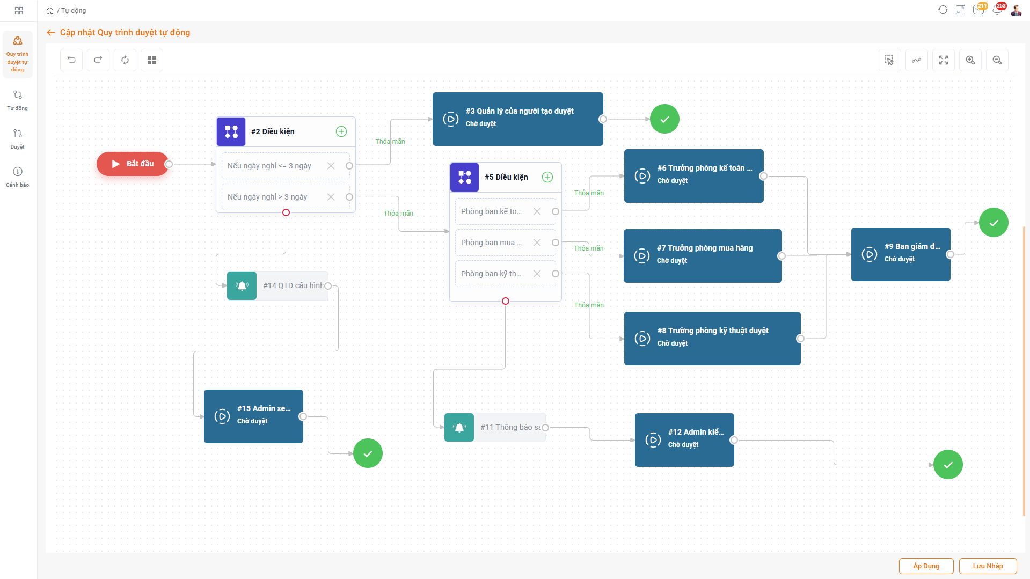Screen dimensions: 1030x579
Task: Click the Áp Dụng button
Action: point(926,566)
